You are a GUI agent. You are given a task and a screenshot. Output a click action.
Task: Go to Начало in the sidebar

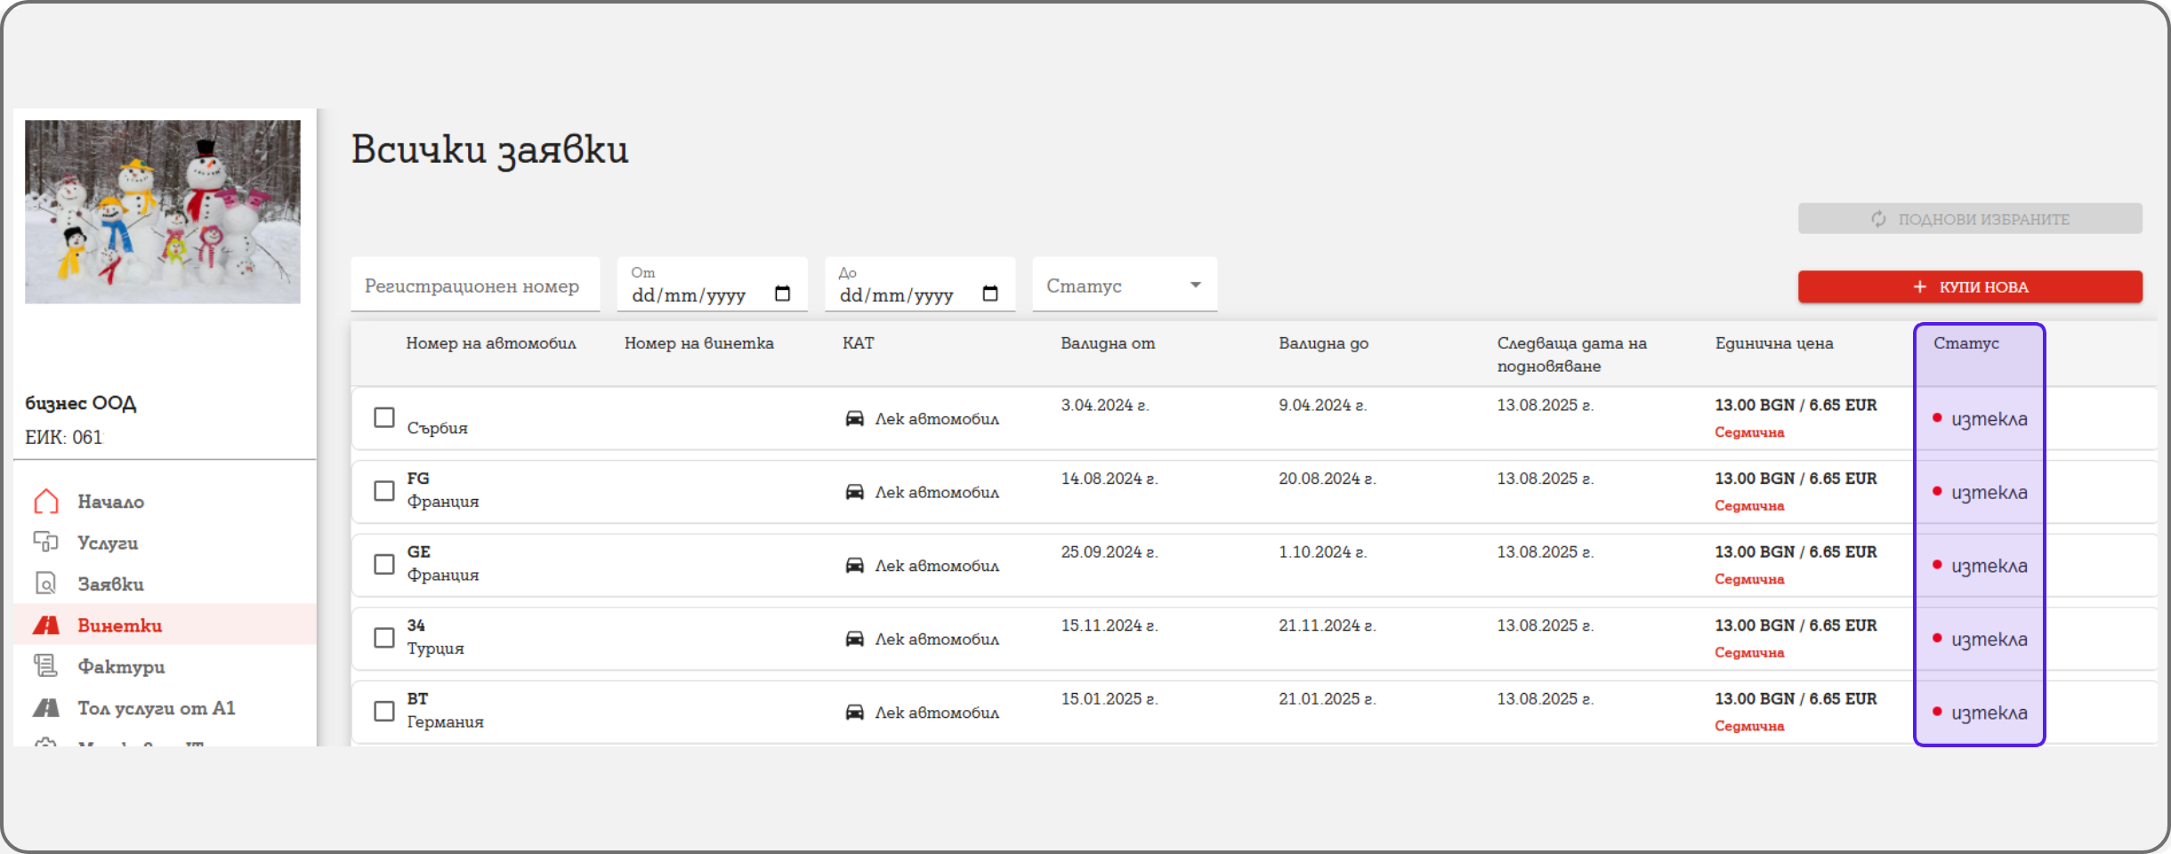coord(110,502)
